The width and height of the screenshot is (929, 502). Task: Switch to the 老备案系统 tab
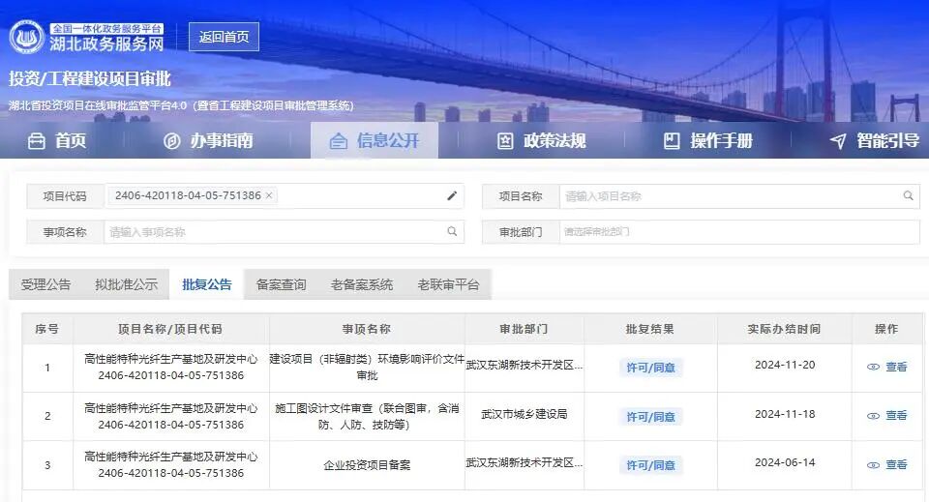[x=361, y=284]
